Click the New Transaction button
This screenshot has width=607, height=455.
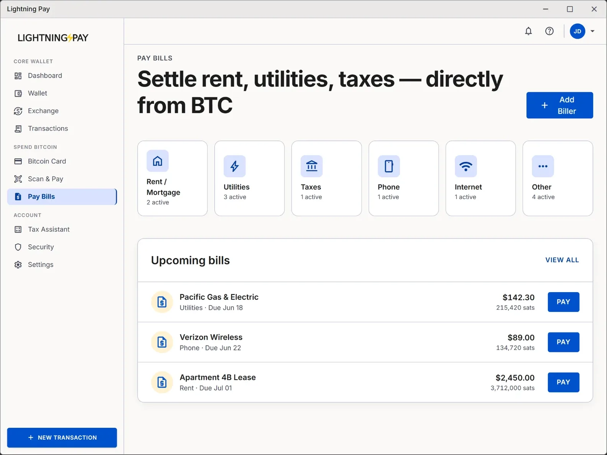[x=62, y=438]
